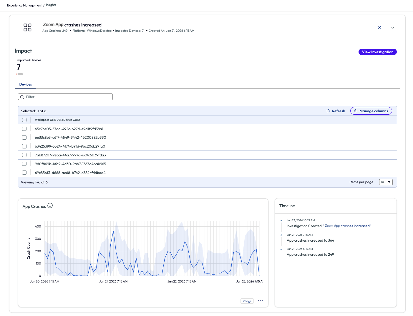Click the Jan 20, 2026 7:15 AM x-axis label
413x316 pixels.
pos(45,282)
